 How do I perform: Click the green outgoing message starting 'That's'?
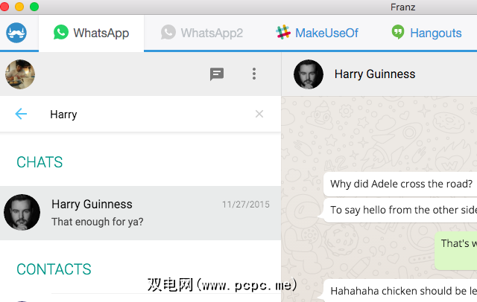coord(455,251)
